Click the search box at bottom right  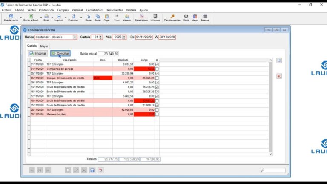pyautogui.click(x=273, y=170)
